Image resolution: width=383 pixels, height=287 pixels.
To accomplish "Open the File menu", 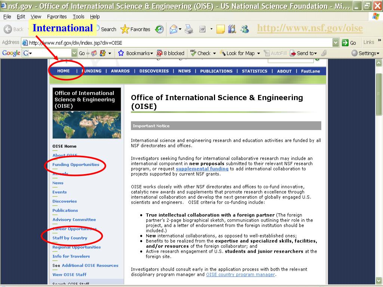I will [x=7, y=16].
